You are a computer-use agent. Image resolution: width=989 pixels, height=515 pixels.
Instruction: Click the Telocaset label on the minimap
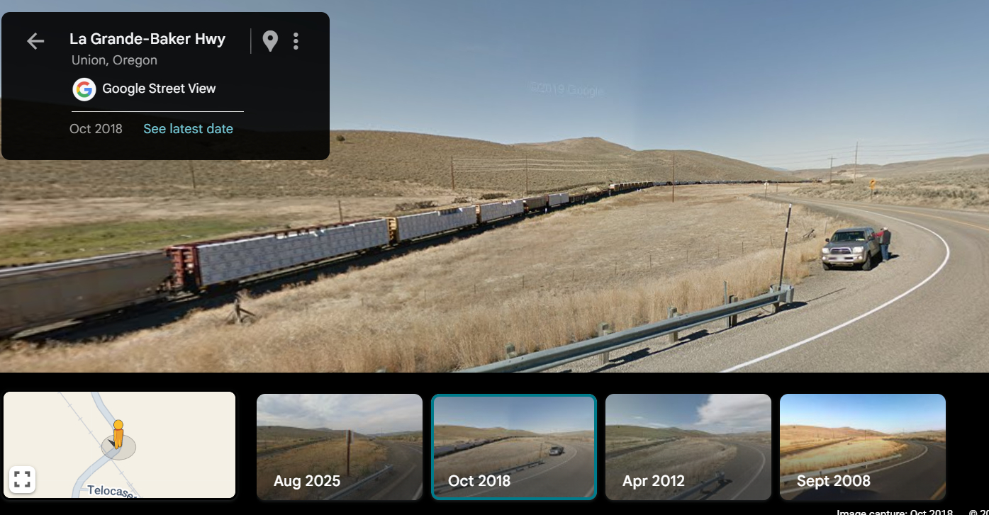click(111, 491)
